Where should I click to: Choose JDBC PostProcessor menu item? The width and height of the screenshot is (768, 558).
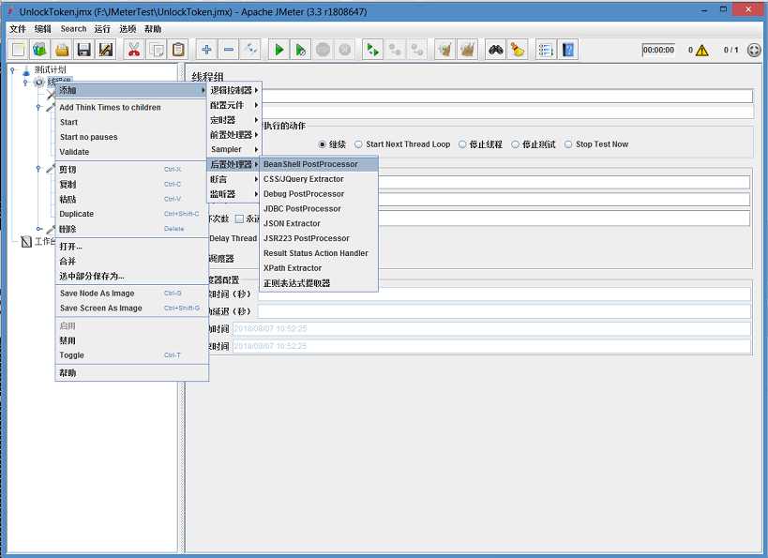(319, 209)
